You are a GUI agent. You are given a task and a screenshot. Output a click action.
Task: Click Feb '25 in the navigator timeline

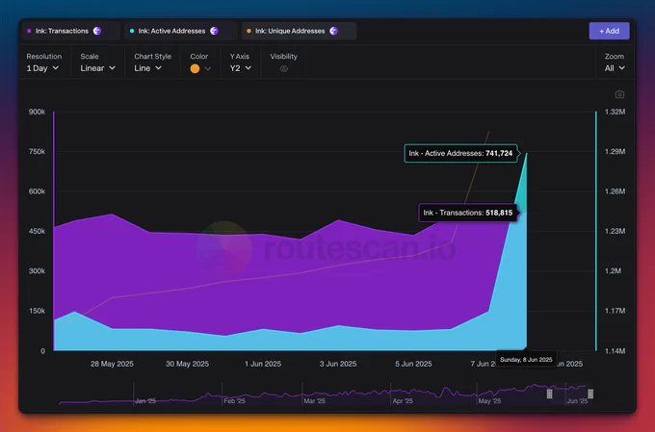pyautogui.click(x=234, y=401)
